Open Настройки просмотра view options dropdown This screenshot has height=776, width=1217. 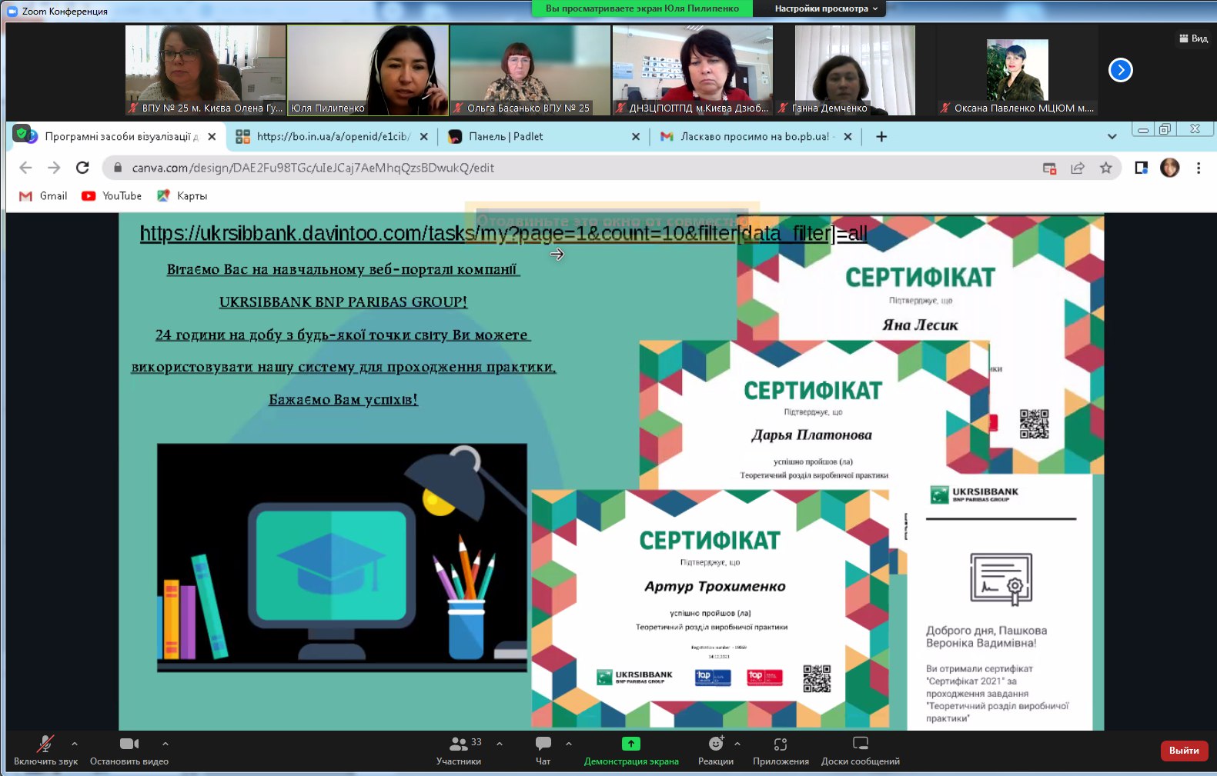tap(826, 8)
